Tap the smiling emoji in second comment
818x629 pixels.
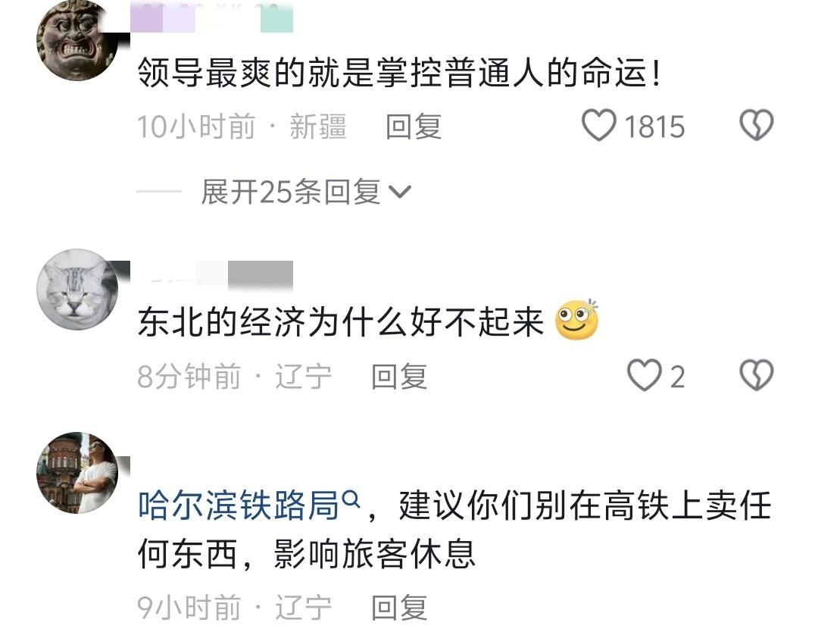(576, 320)
